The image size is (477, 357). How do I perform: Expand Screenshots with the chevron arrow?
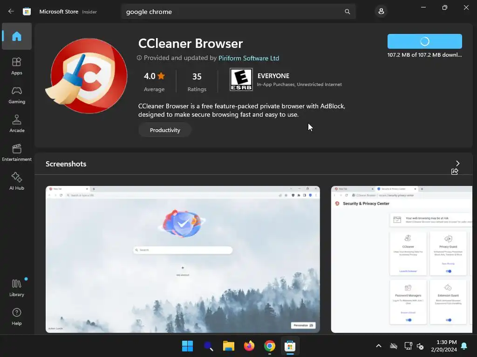point(457,163)
